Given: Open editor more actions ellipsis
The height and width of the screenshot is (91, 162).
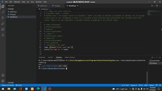Looking at the screenshot, I should [x=160, y=6].
